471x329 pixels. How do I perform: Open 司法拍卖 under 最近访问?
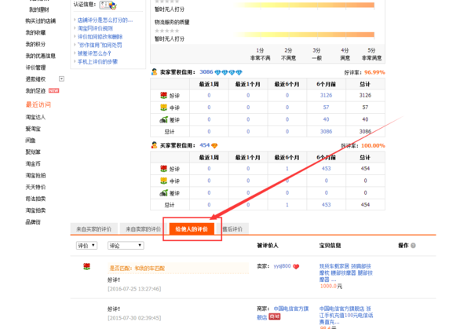(35, 199)
